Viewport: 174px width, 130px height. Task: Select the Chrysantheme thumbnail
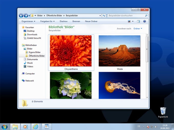pyautogui.click(x=71, y=51)
